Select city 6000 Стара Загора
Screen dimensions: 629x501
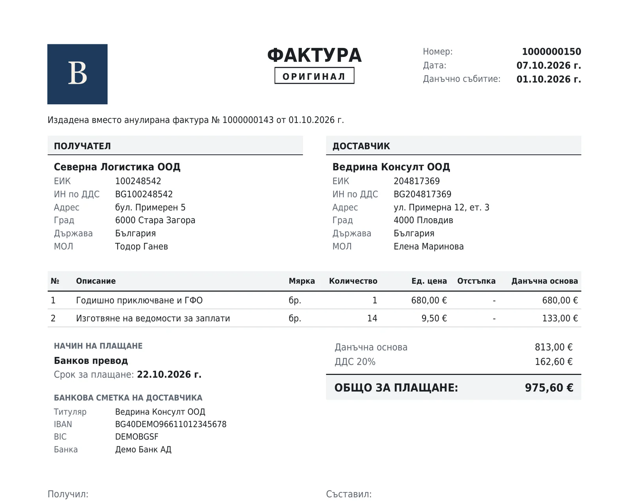155,220
